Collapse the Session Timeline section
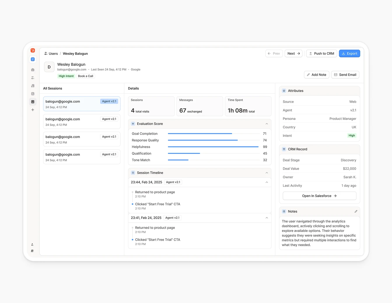This screenshot has width=392, height=303. [267, 173]
